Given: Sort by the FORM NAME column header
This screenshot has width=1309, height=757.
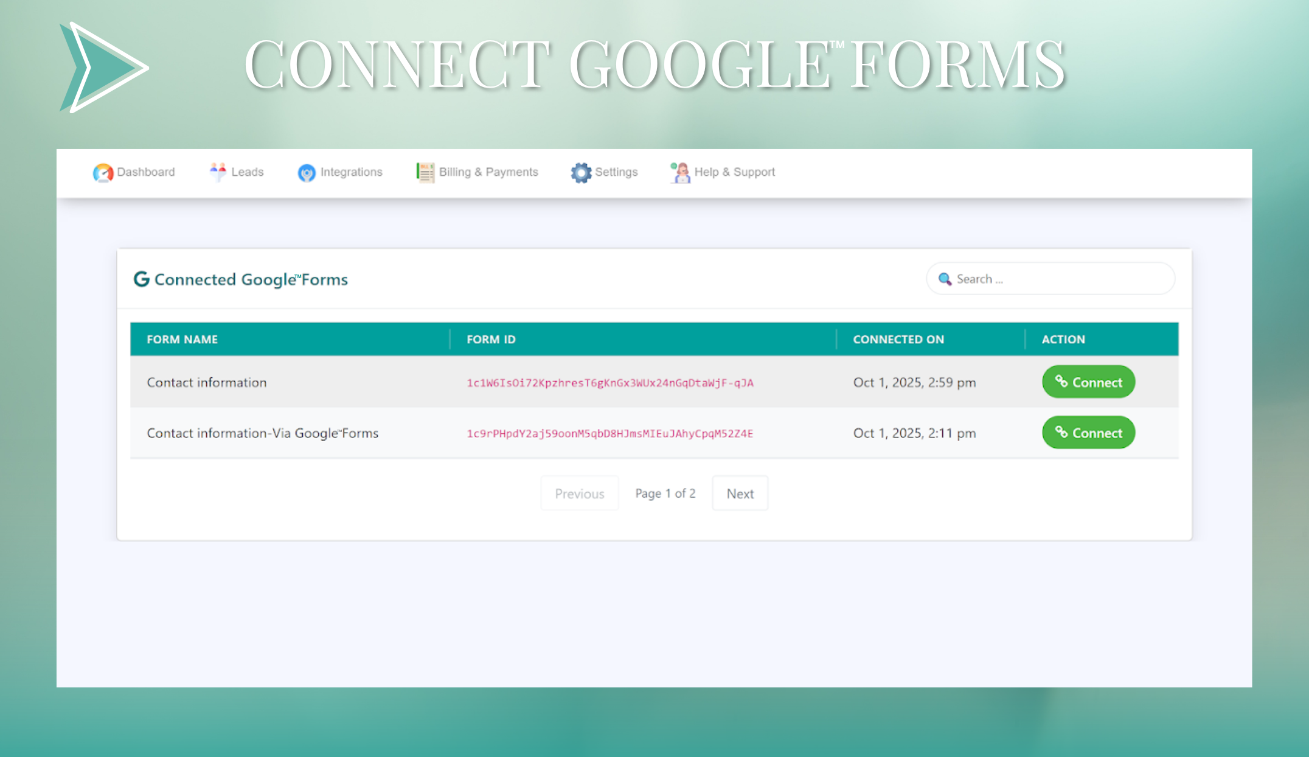Looking at the screenshot, I should (x=182, y=339).
